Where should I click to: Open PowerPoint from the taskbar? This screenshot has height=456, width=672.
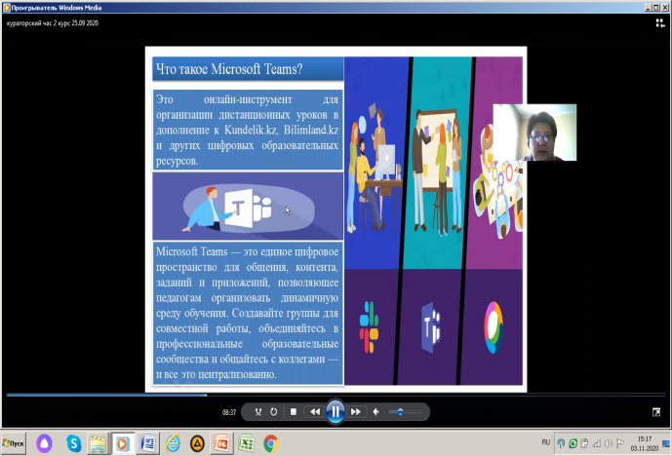pyautogui.click(x=221, y=443)
